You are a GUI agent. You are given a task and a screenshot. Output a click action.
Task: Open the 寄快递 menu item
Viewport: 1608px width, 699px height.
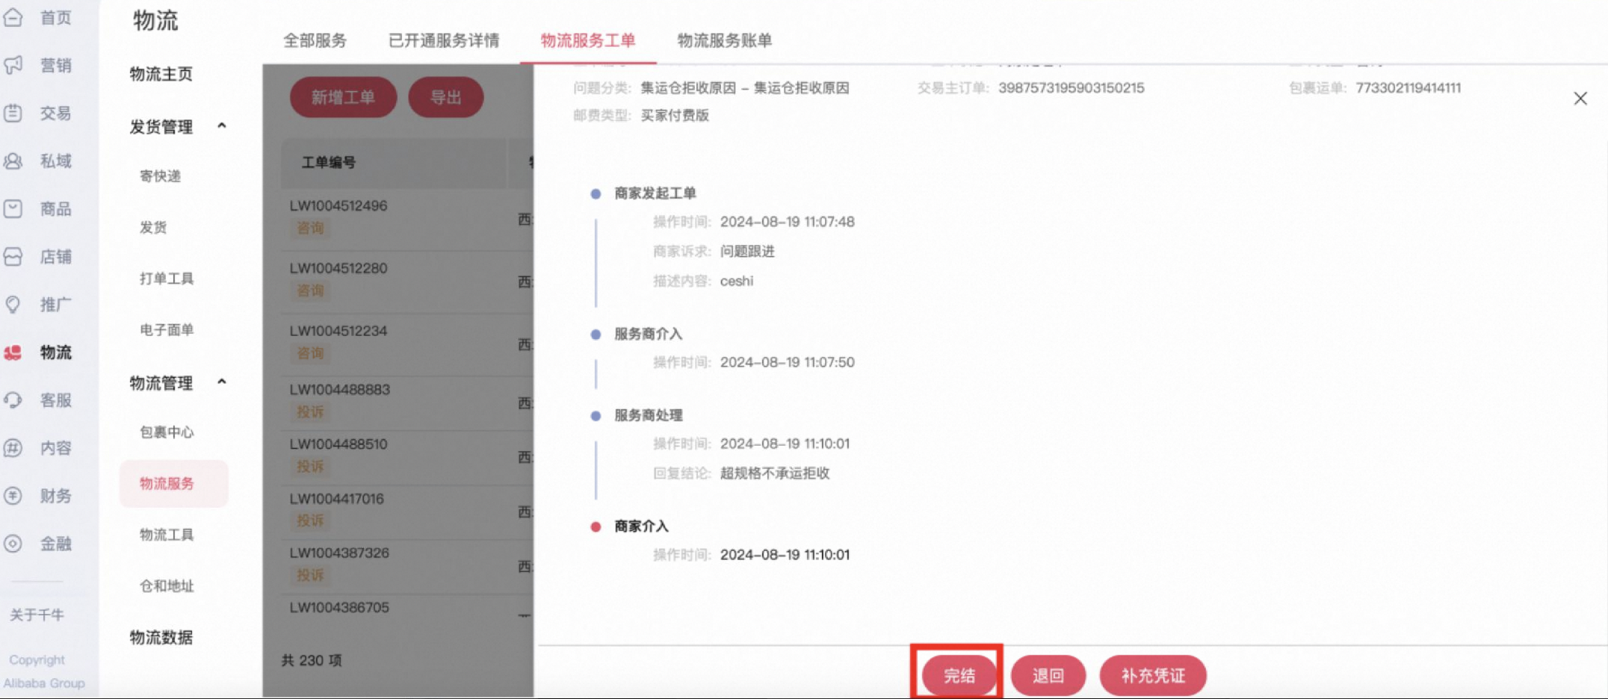pos(160,175)
